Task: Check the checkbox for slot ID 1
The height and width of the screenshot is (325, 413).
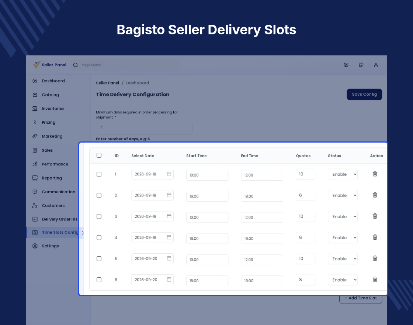Action: click(99, 174)
